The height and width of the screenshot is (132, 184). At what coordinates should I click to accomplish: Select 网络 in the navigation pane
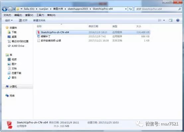coord(12,96)
